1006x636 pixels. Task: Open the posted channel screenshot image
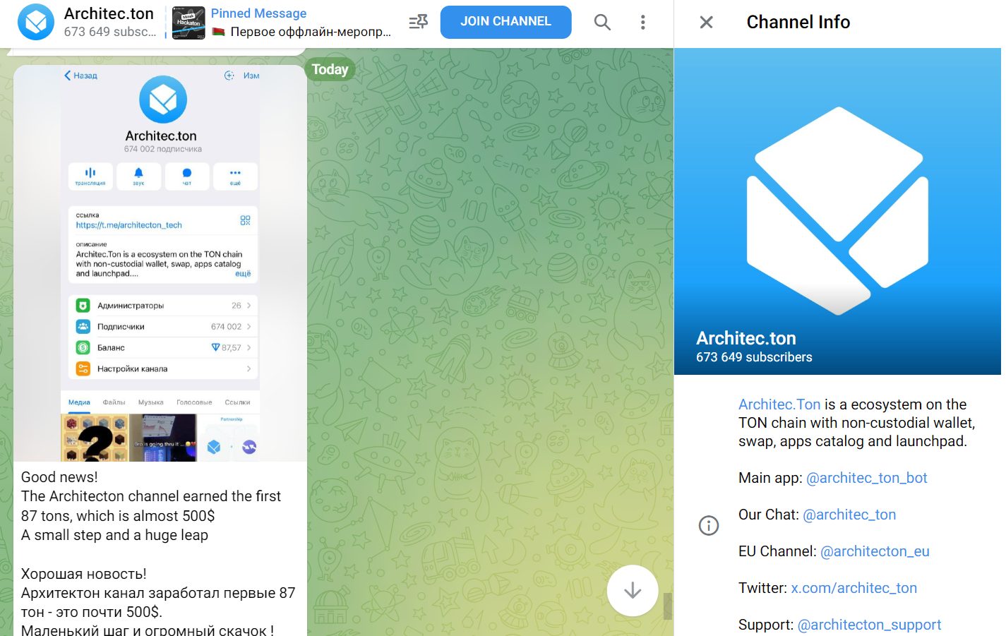(x=160, y=263)
